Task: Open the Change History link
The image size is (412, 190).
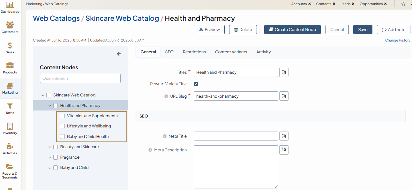Action: (398, 40)
